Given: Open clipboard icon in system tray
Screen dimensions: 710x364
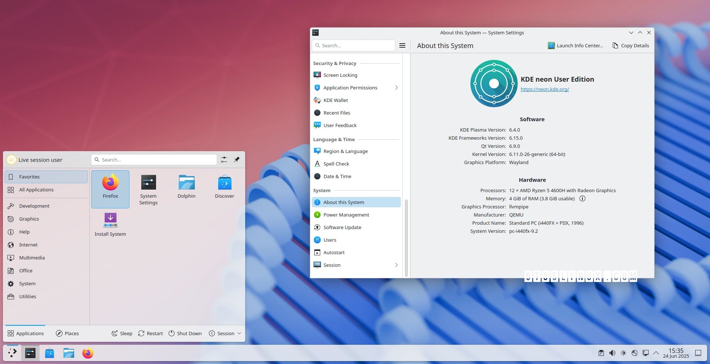Looking at the screenshot, I should pos(601,353).
